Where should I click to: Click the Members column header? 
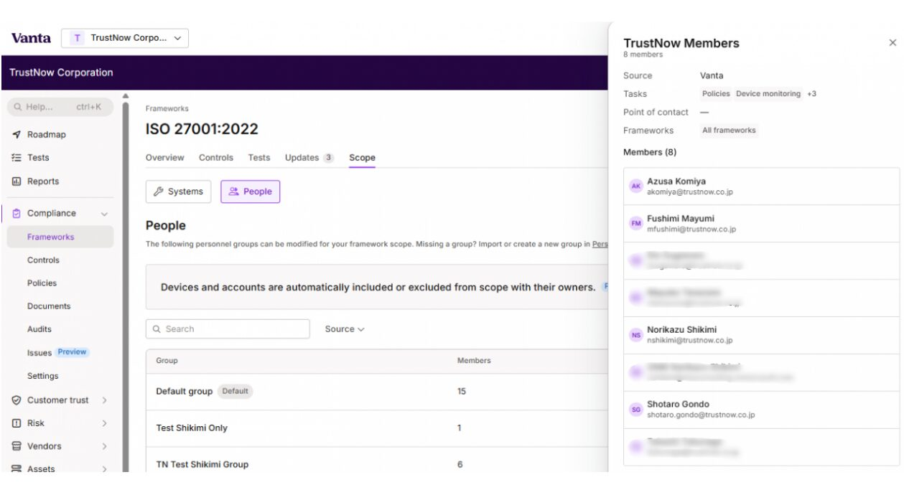tap(474, 361)
